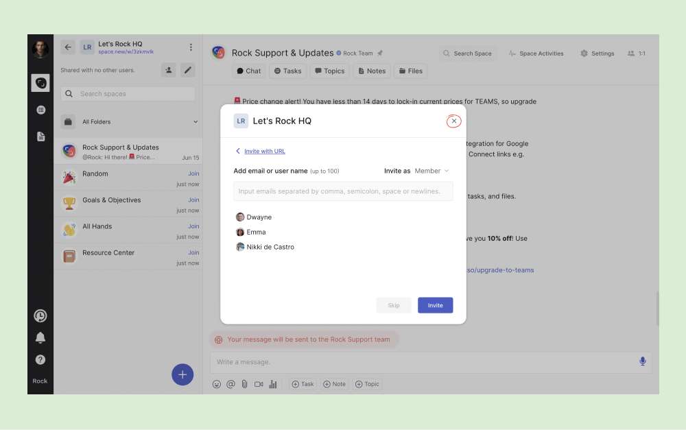Close the Let's Rock HQ invite dialog

click(453, 121)
